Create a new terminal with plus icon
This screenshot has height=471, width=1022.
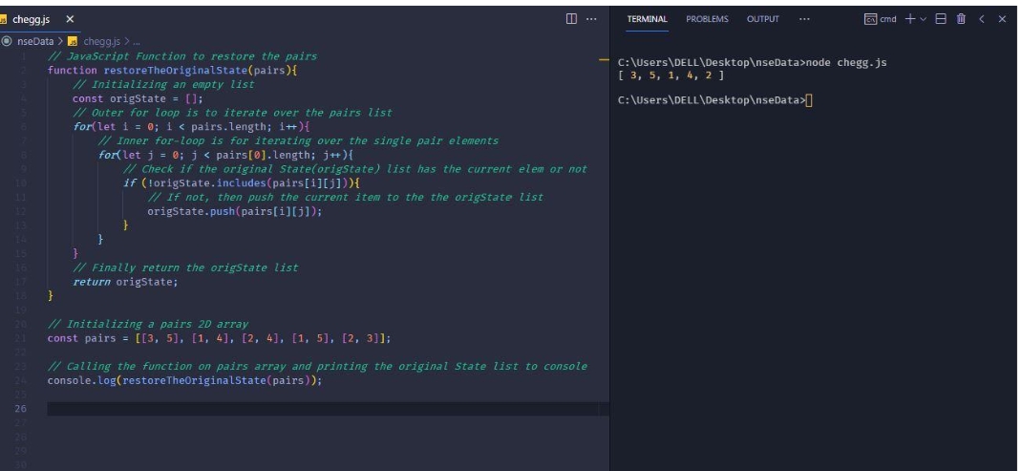908,19
